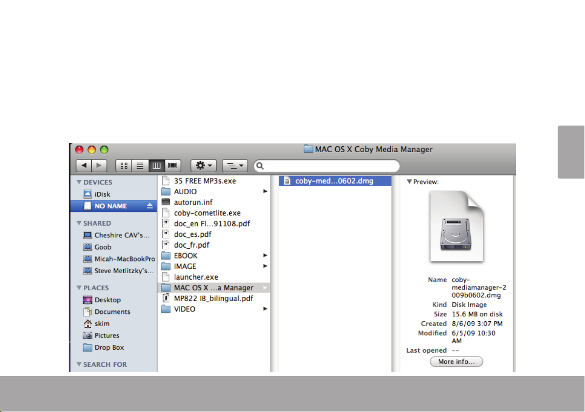Collapse the DEVICES sidebar section
The image size is (585, 412).
point(79,182)
